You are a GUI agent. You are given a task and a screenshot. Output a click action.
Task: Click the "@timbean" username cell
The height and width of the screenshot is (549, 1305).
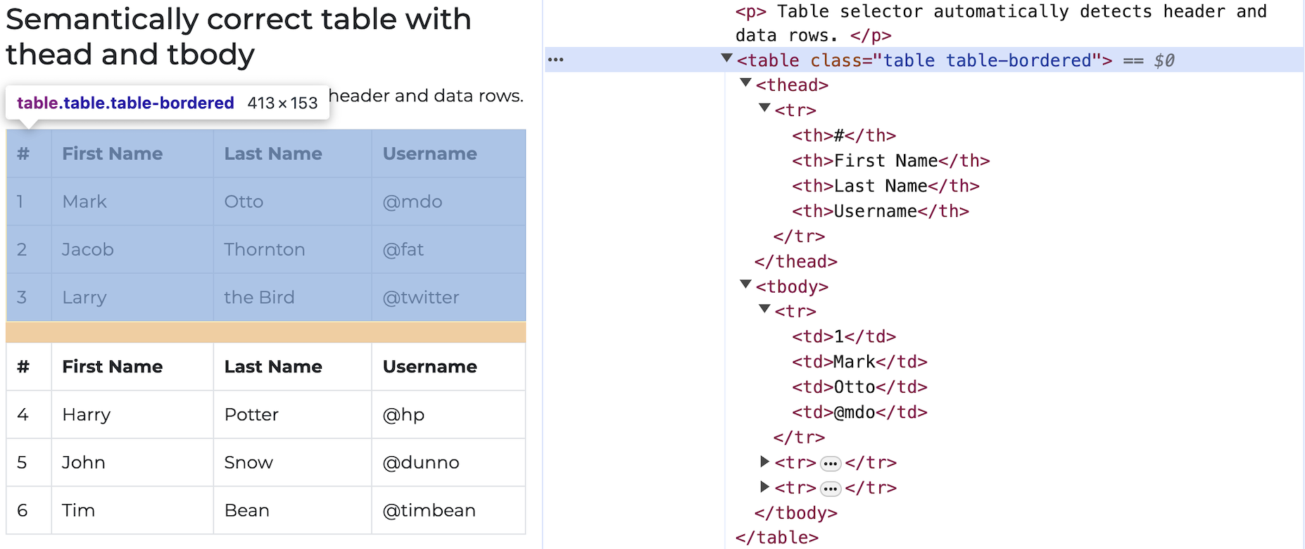point(429,510)
